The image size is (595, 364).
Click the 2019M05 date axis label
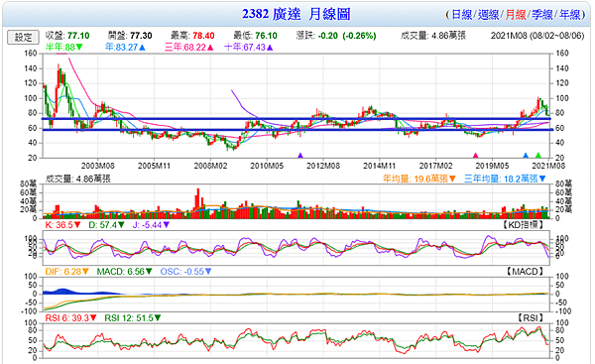pos(492,166)
